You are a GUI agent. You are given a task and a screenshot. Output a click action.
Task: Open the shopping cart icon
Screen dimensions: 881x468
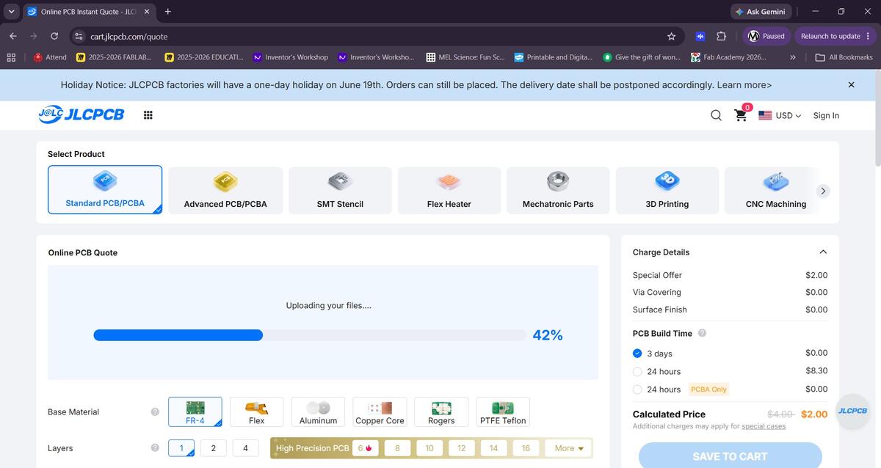742,114
